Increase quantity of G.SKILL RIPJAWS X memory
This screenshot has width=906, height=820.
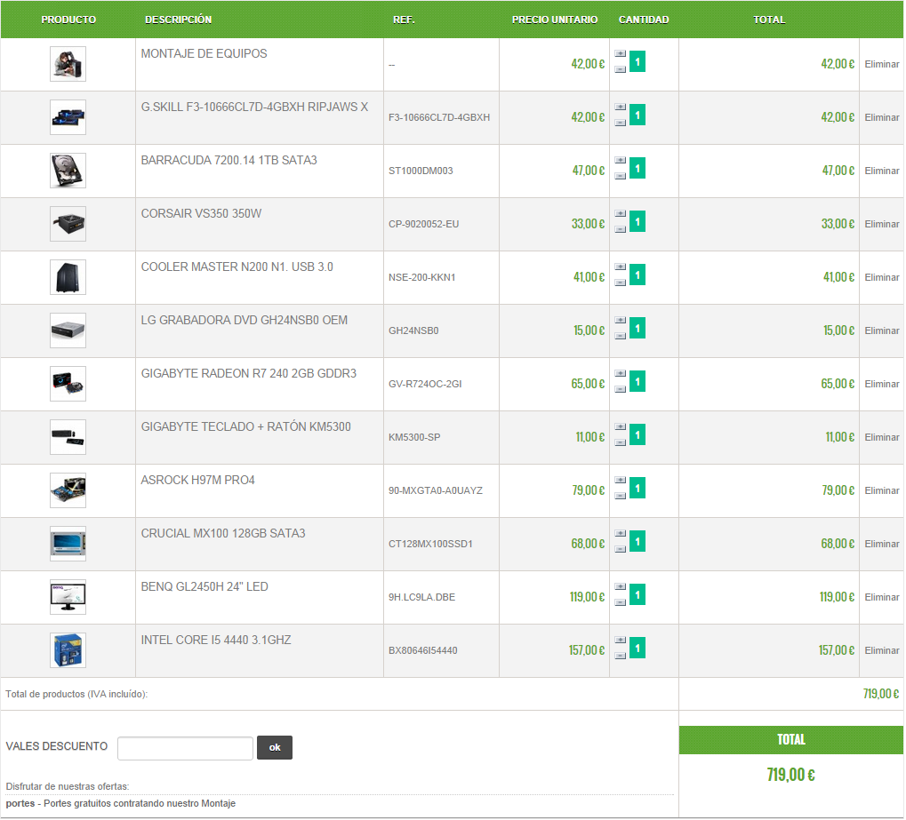click(x=620, y=107)
